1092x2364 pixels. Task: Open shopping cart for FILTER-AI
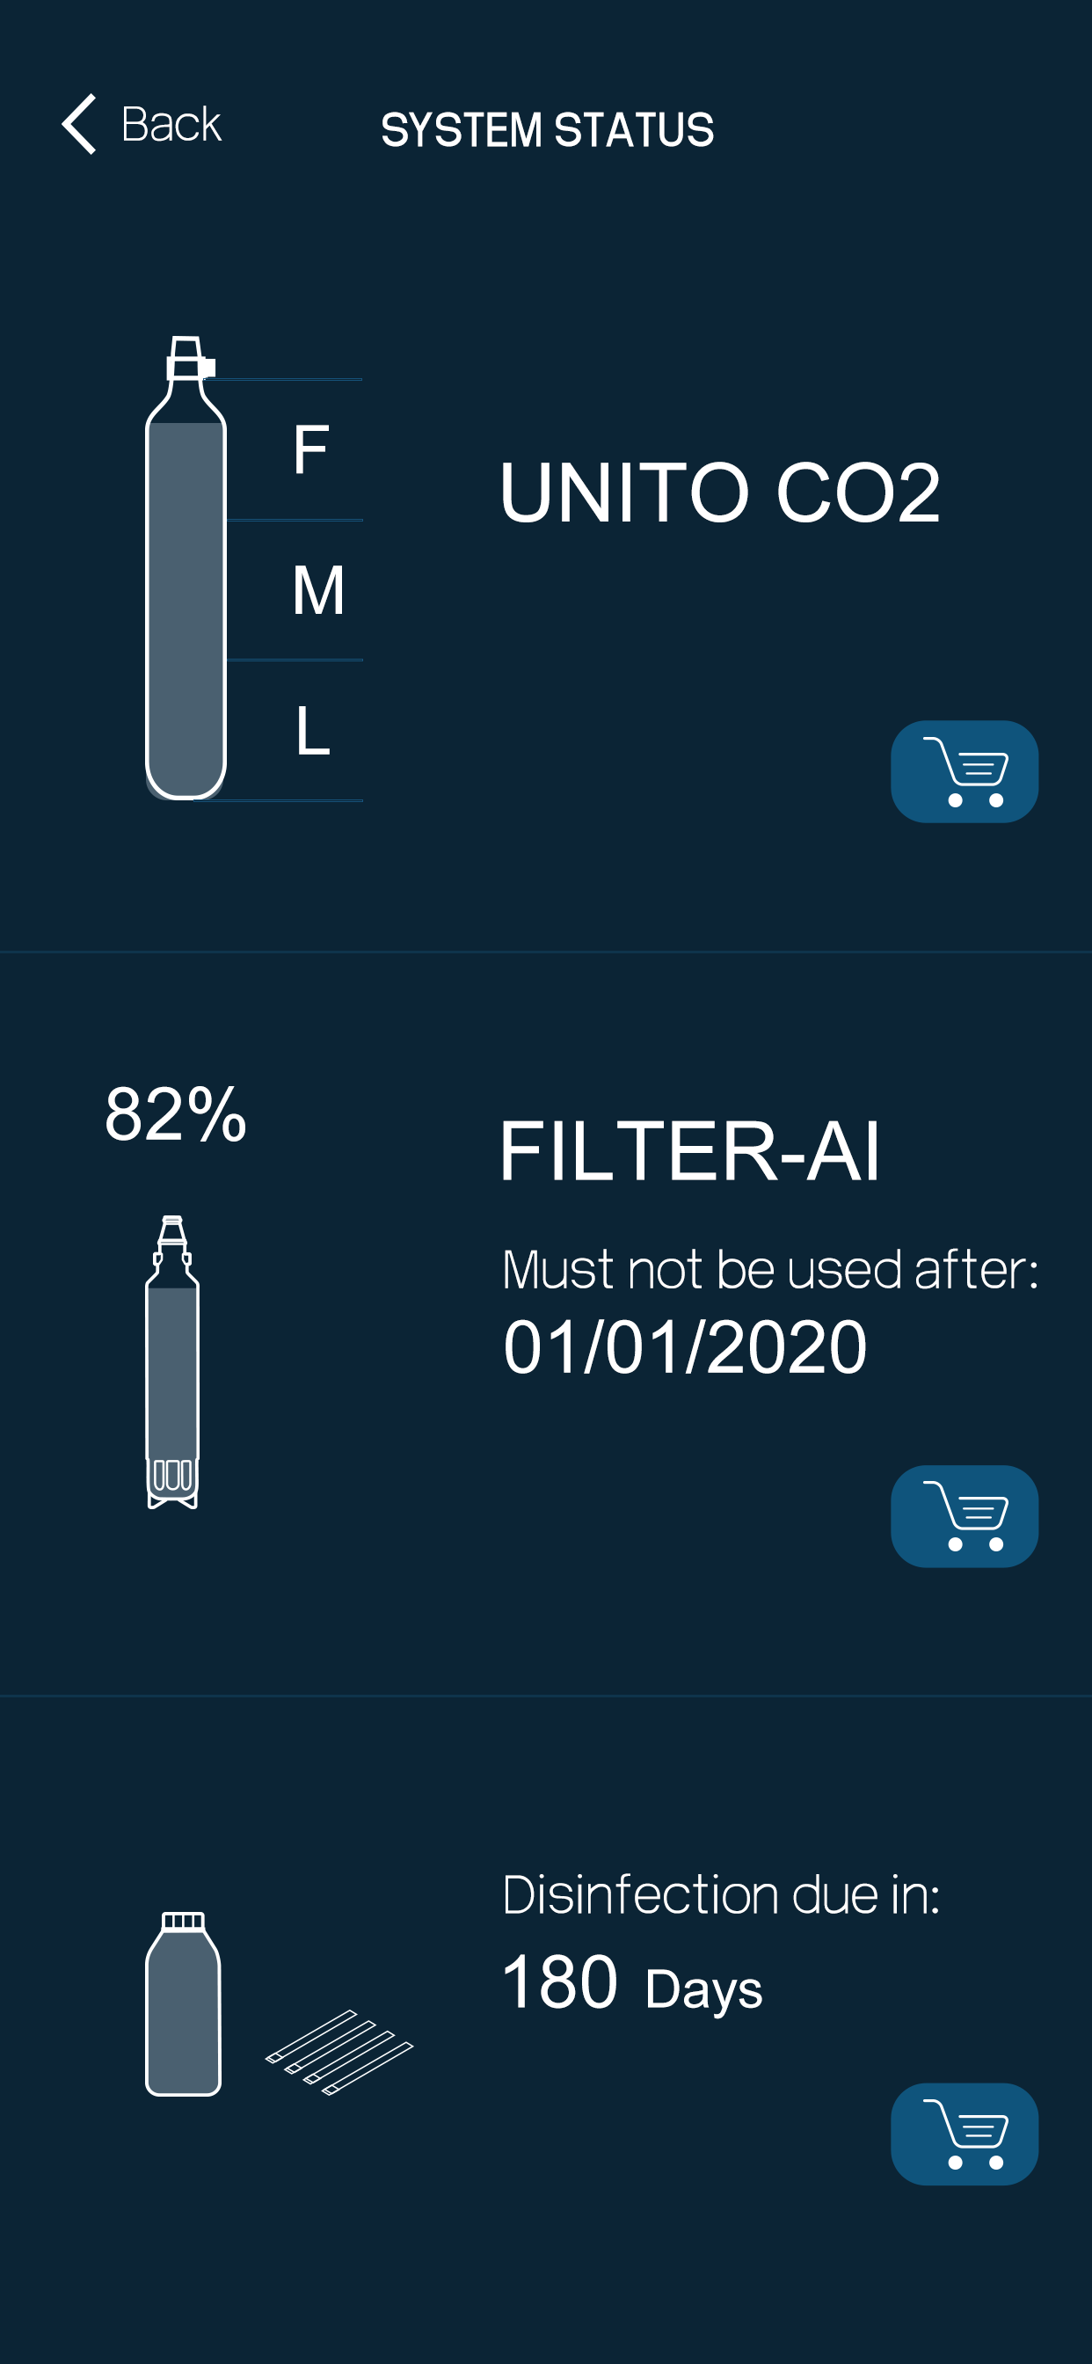[x=965, y=1516]
